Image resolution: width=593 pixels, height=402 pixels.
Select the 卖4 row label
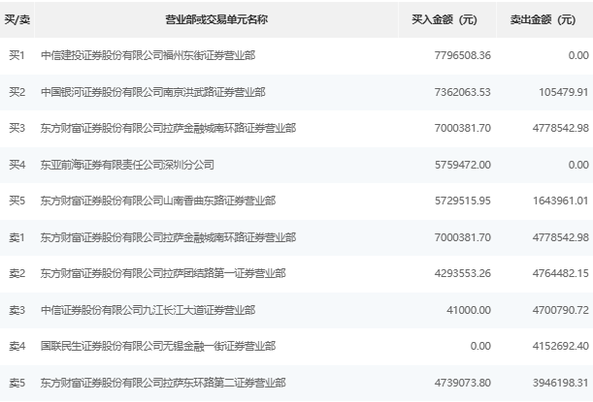(17, 346)
